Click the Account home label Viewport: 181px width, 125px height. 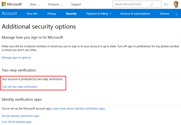coord(9,14)
